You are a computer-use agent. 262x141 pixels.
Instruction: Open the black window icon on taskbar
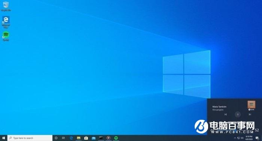pyautogui.click(x=101, y=138)
